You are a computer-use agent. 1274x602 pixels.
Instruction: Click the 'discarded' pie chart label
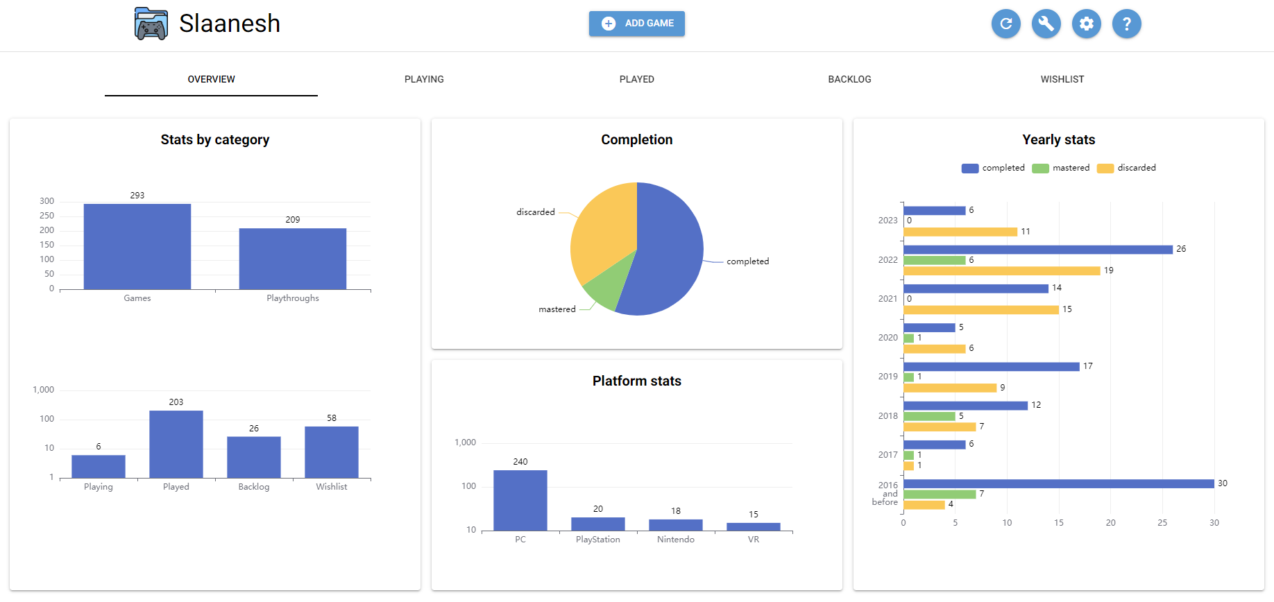pyautogui.click(x=536, y=212)
